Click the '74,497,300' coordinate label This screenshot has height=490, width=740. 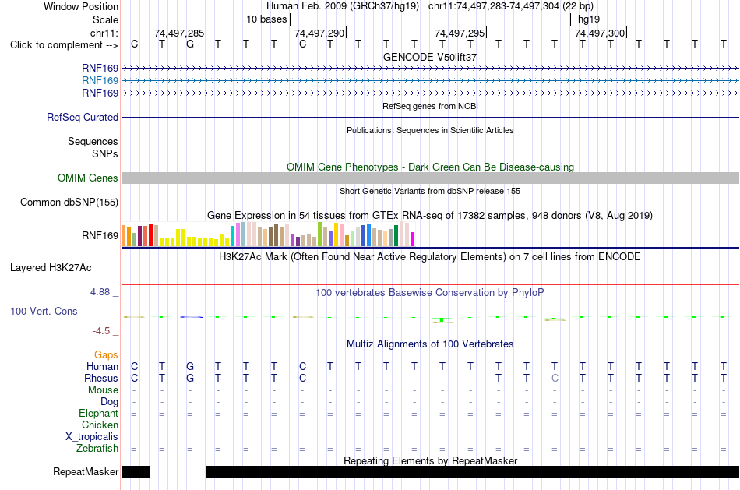600,33
